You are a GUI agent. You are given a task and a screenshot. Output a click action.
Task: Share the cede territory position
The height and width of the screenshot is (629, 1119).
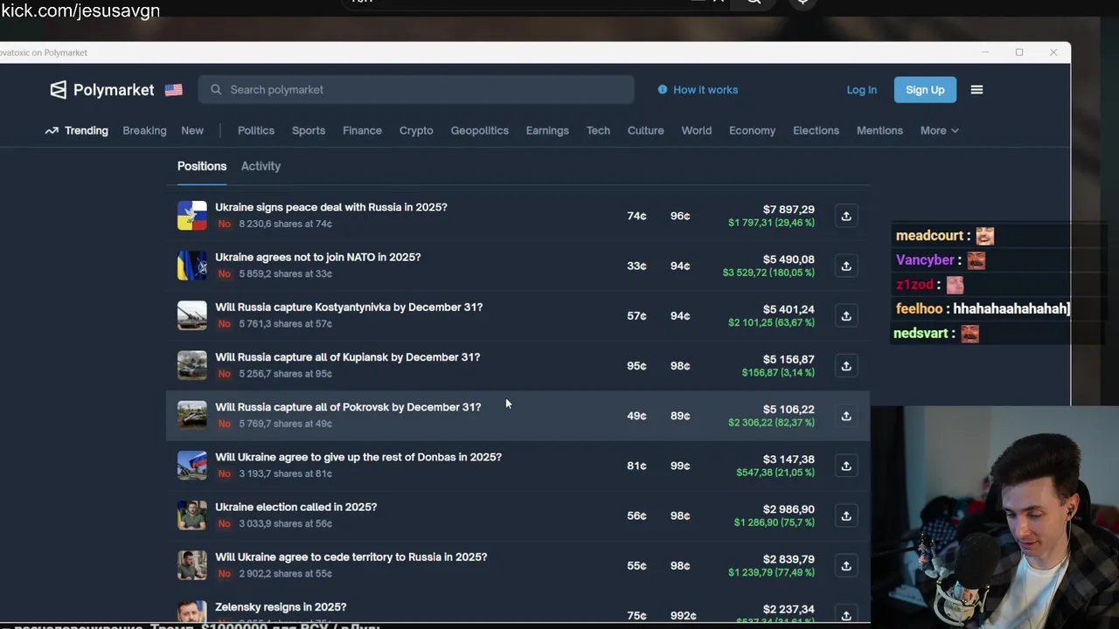pyautogui.click(x=846, y=565)
